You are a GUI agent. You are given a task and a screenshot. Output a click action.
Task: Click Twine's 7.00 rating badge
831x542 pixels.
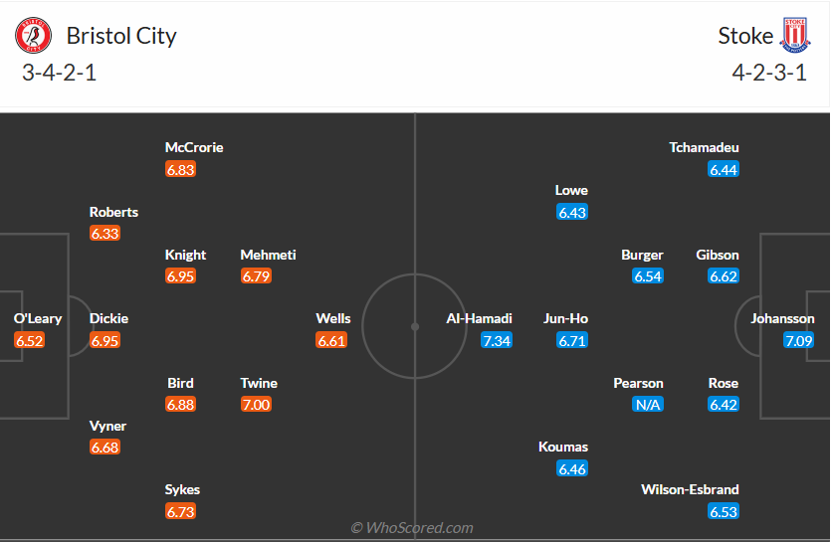(256, 405)
